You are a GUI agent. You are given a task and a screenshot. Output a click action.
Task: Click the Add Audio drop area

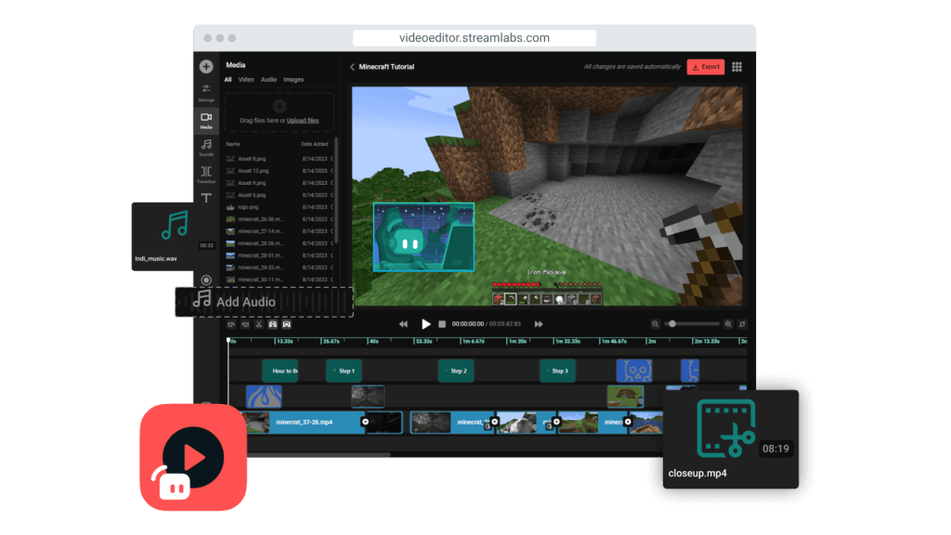265,302
